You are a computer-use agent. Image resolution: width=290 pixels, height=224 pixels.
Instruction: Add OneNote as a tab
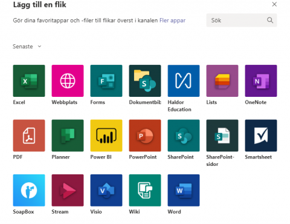tap(261, 81)
